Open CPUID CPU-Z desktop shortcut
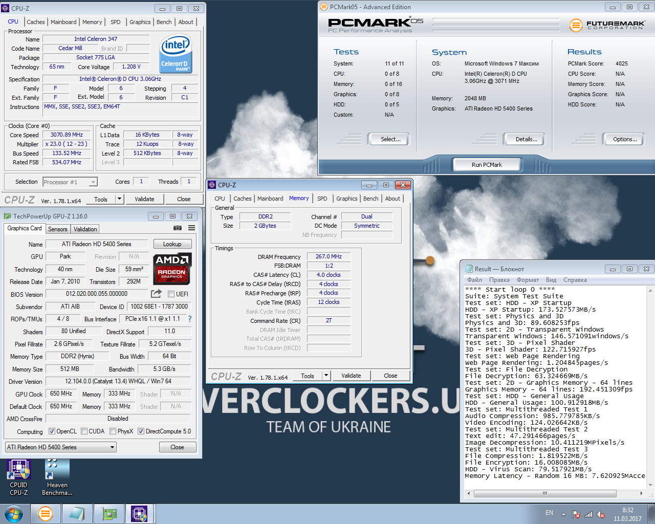Image resolution: width=655 pixels, height=524 pixels. pyautogui.click(x=18, y=477)
